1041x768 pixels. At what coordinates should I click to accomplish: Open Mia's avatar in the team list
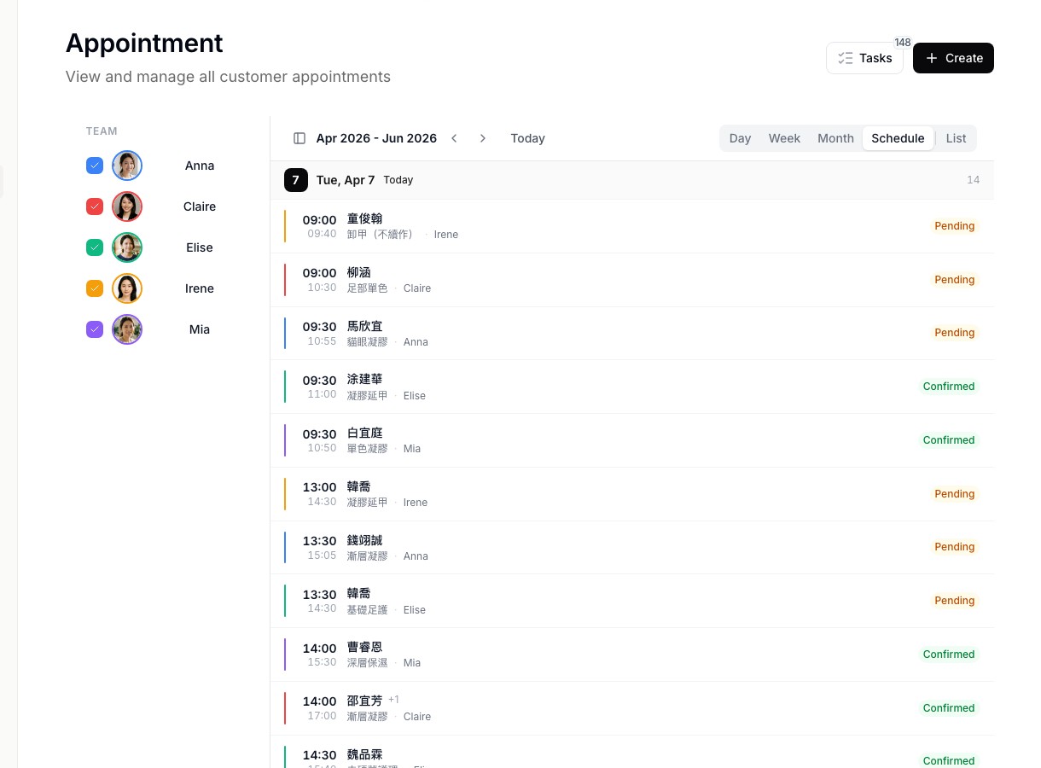tap(126, 329)
